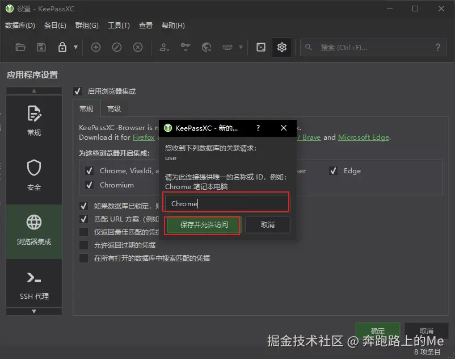Click the copy password key icon
Image resolution: width=455 pixels, height=359 pixels.
point(186,47)
